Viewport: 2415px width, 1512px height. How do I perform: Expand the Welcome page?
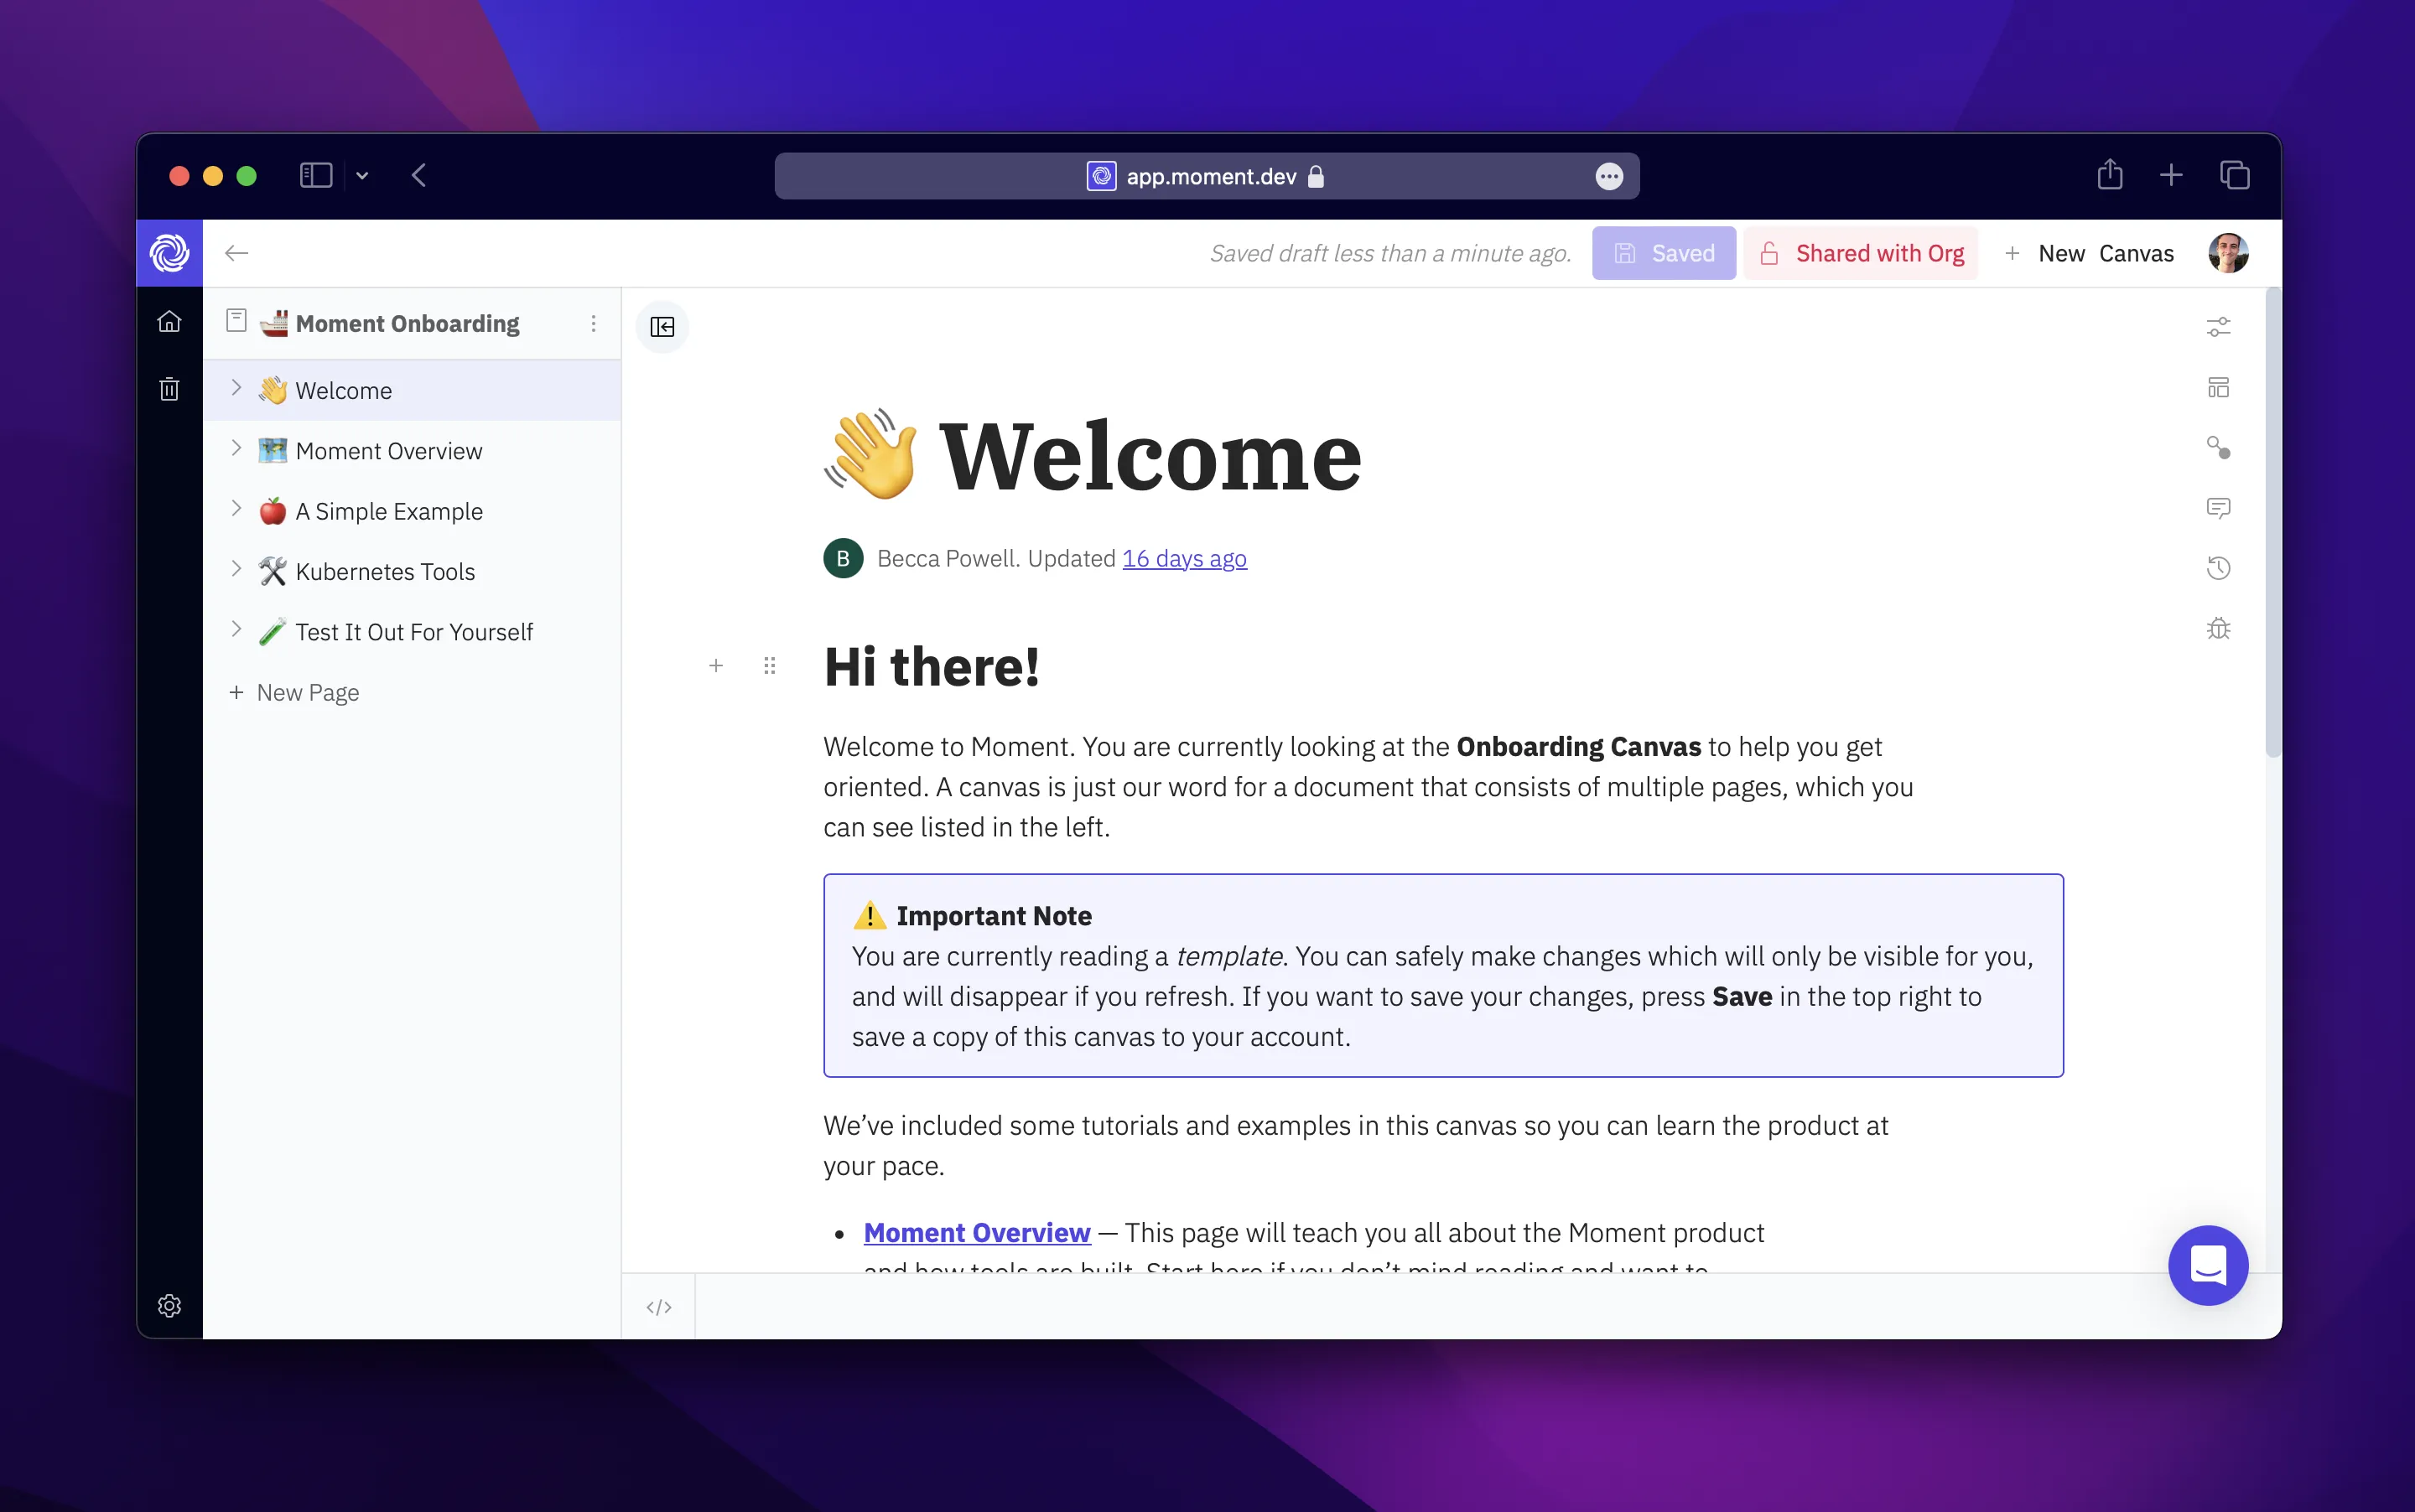tap(236, 388)
